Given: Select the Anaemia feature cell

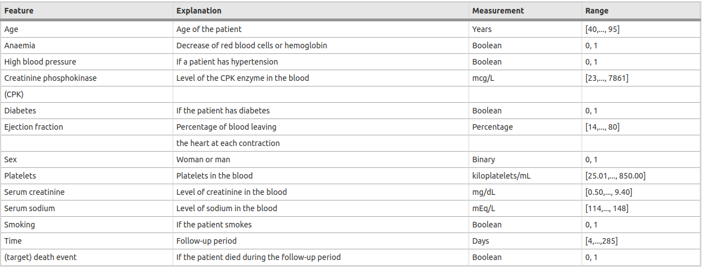Looking at the screenshot, I should 20,45.
